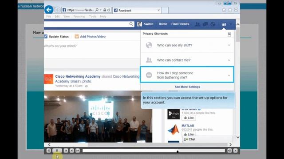Pause the video with the pause button
The image size is (284, 159).
(57, 151)
